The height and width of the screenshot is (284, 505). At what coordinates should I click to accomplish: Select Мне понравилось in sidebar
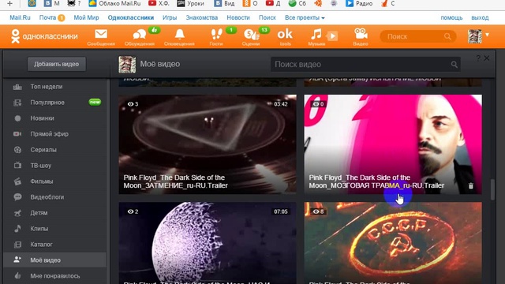tap(54, 276)
